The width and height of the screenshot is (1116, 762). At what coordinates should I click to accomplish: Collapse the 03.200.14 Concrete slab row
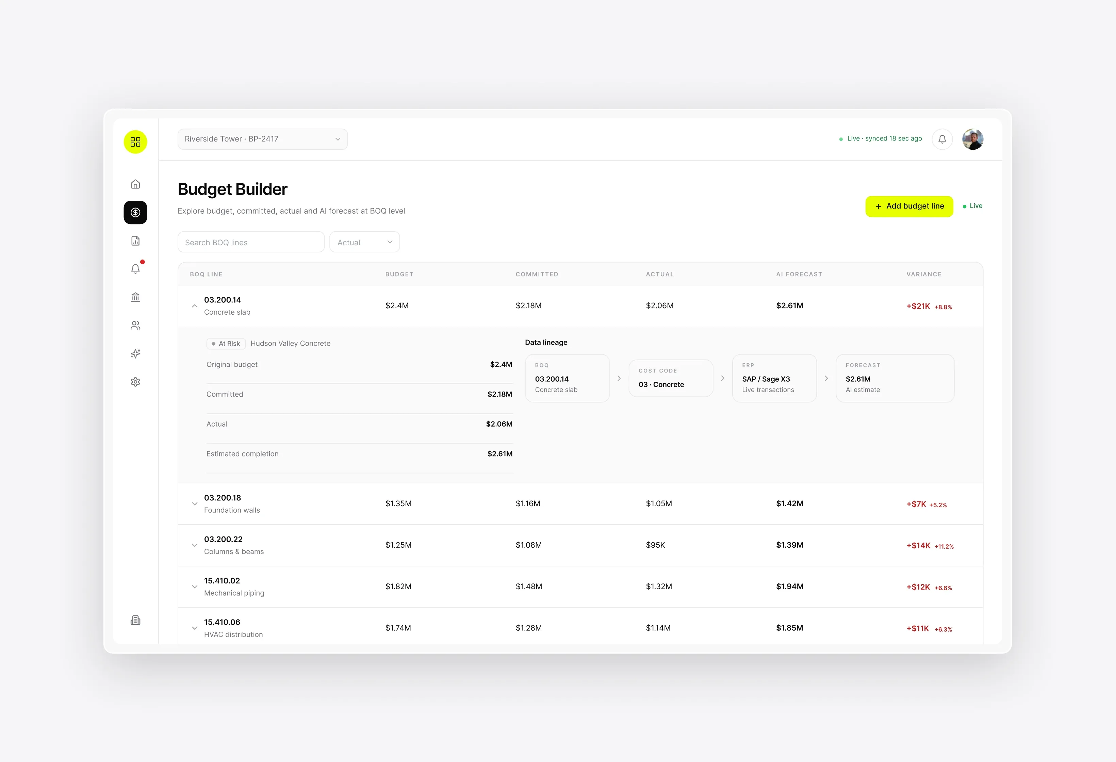195,306
